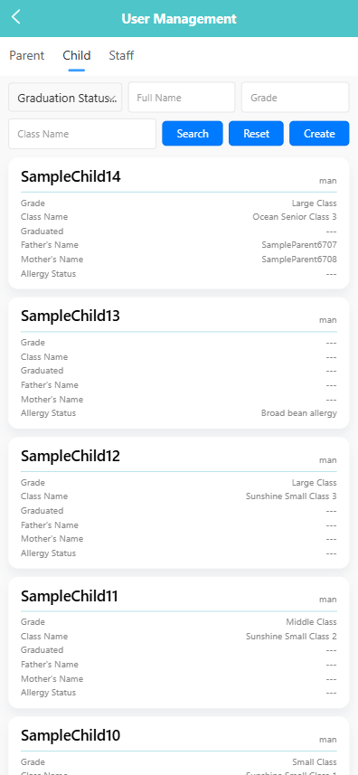View the SampleChild11 details
This screenshot has height=775, width=358.
coord(179,643)
